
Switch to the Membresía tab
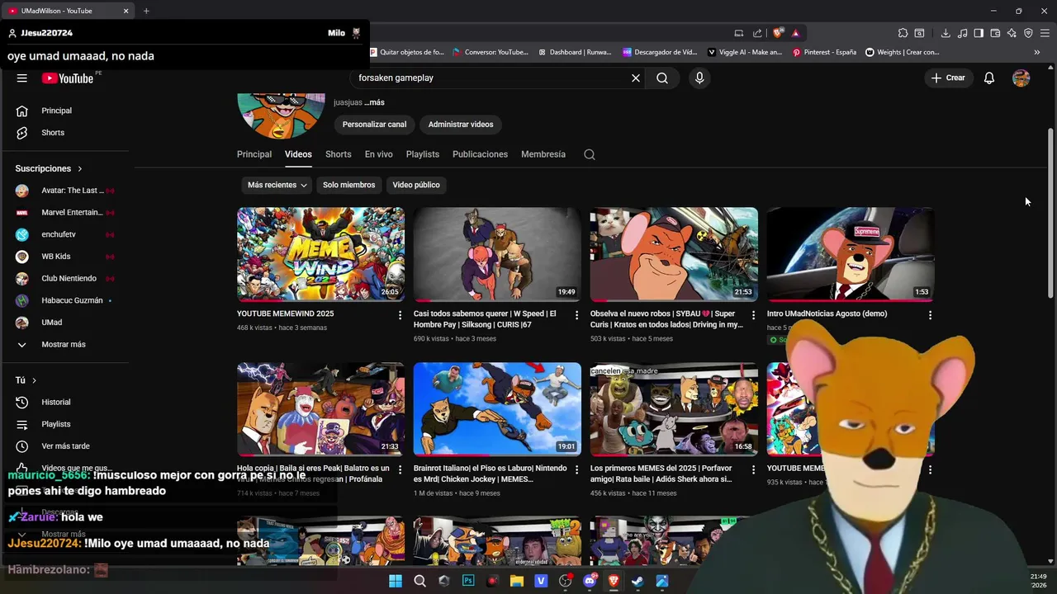(543, 154)
